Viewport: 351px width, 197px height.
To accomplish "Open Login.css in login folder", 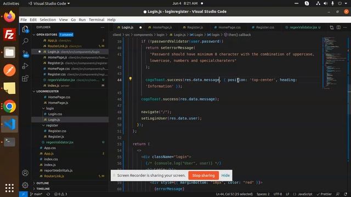I will (x=70, y=114).
